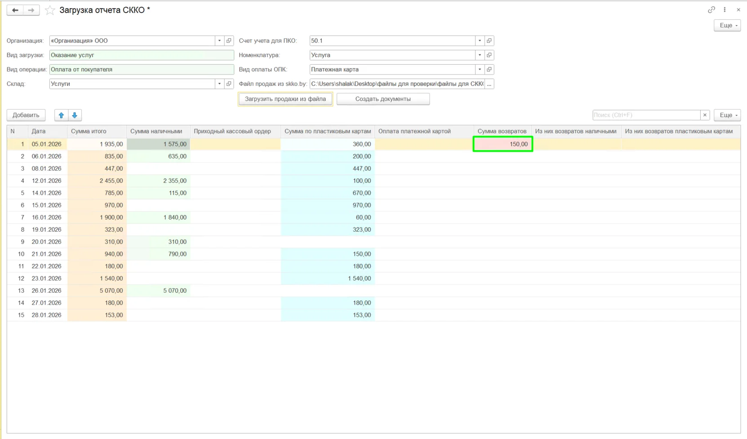Browse for the sales file with the ellipsis

(x=489, y=84)
